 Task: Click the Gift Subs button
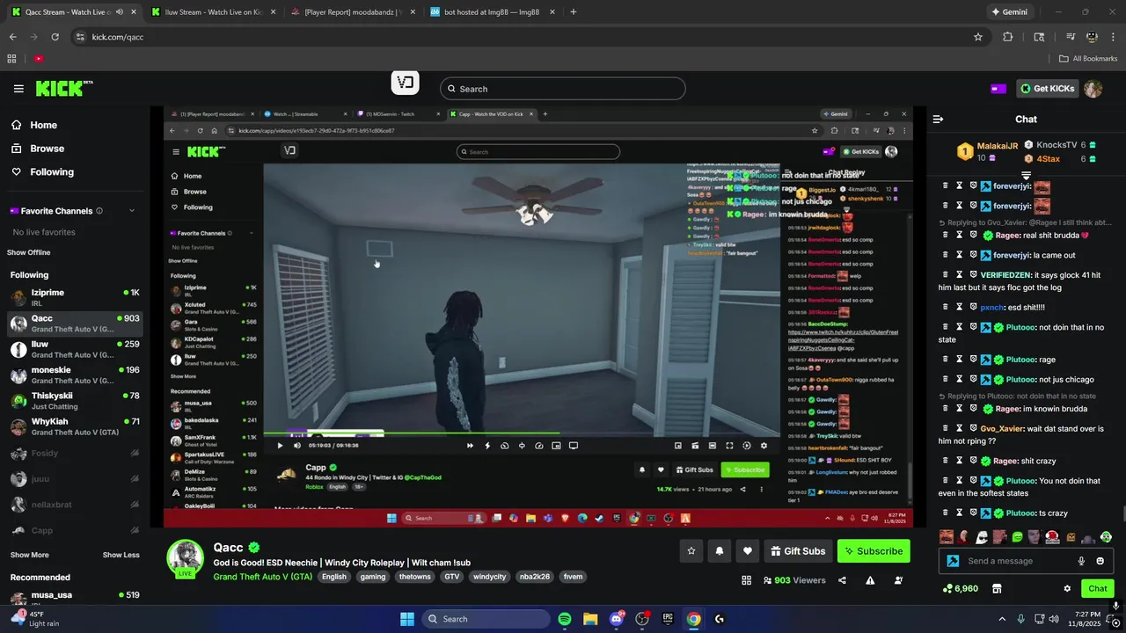point(798,551)
